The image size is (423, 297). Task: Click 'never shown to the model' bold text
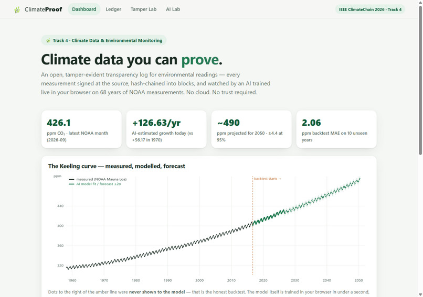(157, 292)
